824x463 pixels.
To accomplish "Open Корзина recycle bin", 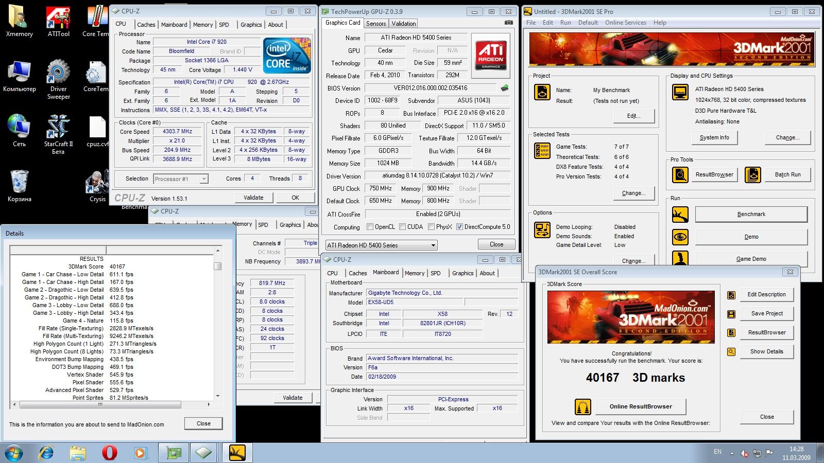I will pos(19,186).
